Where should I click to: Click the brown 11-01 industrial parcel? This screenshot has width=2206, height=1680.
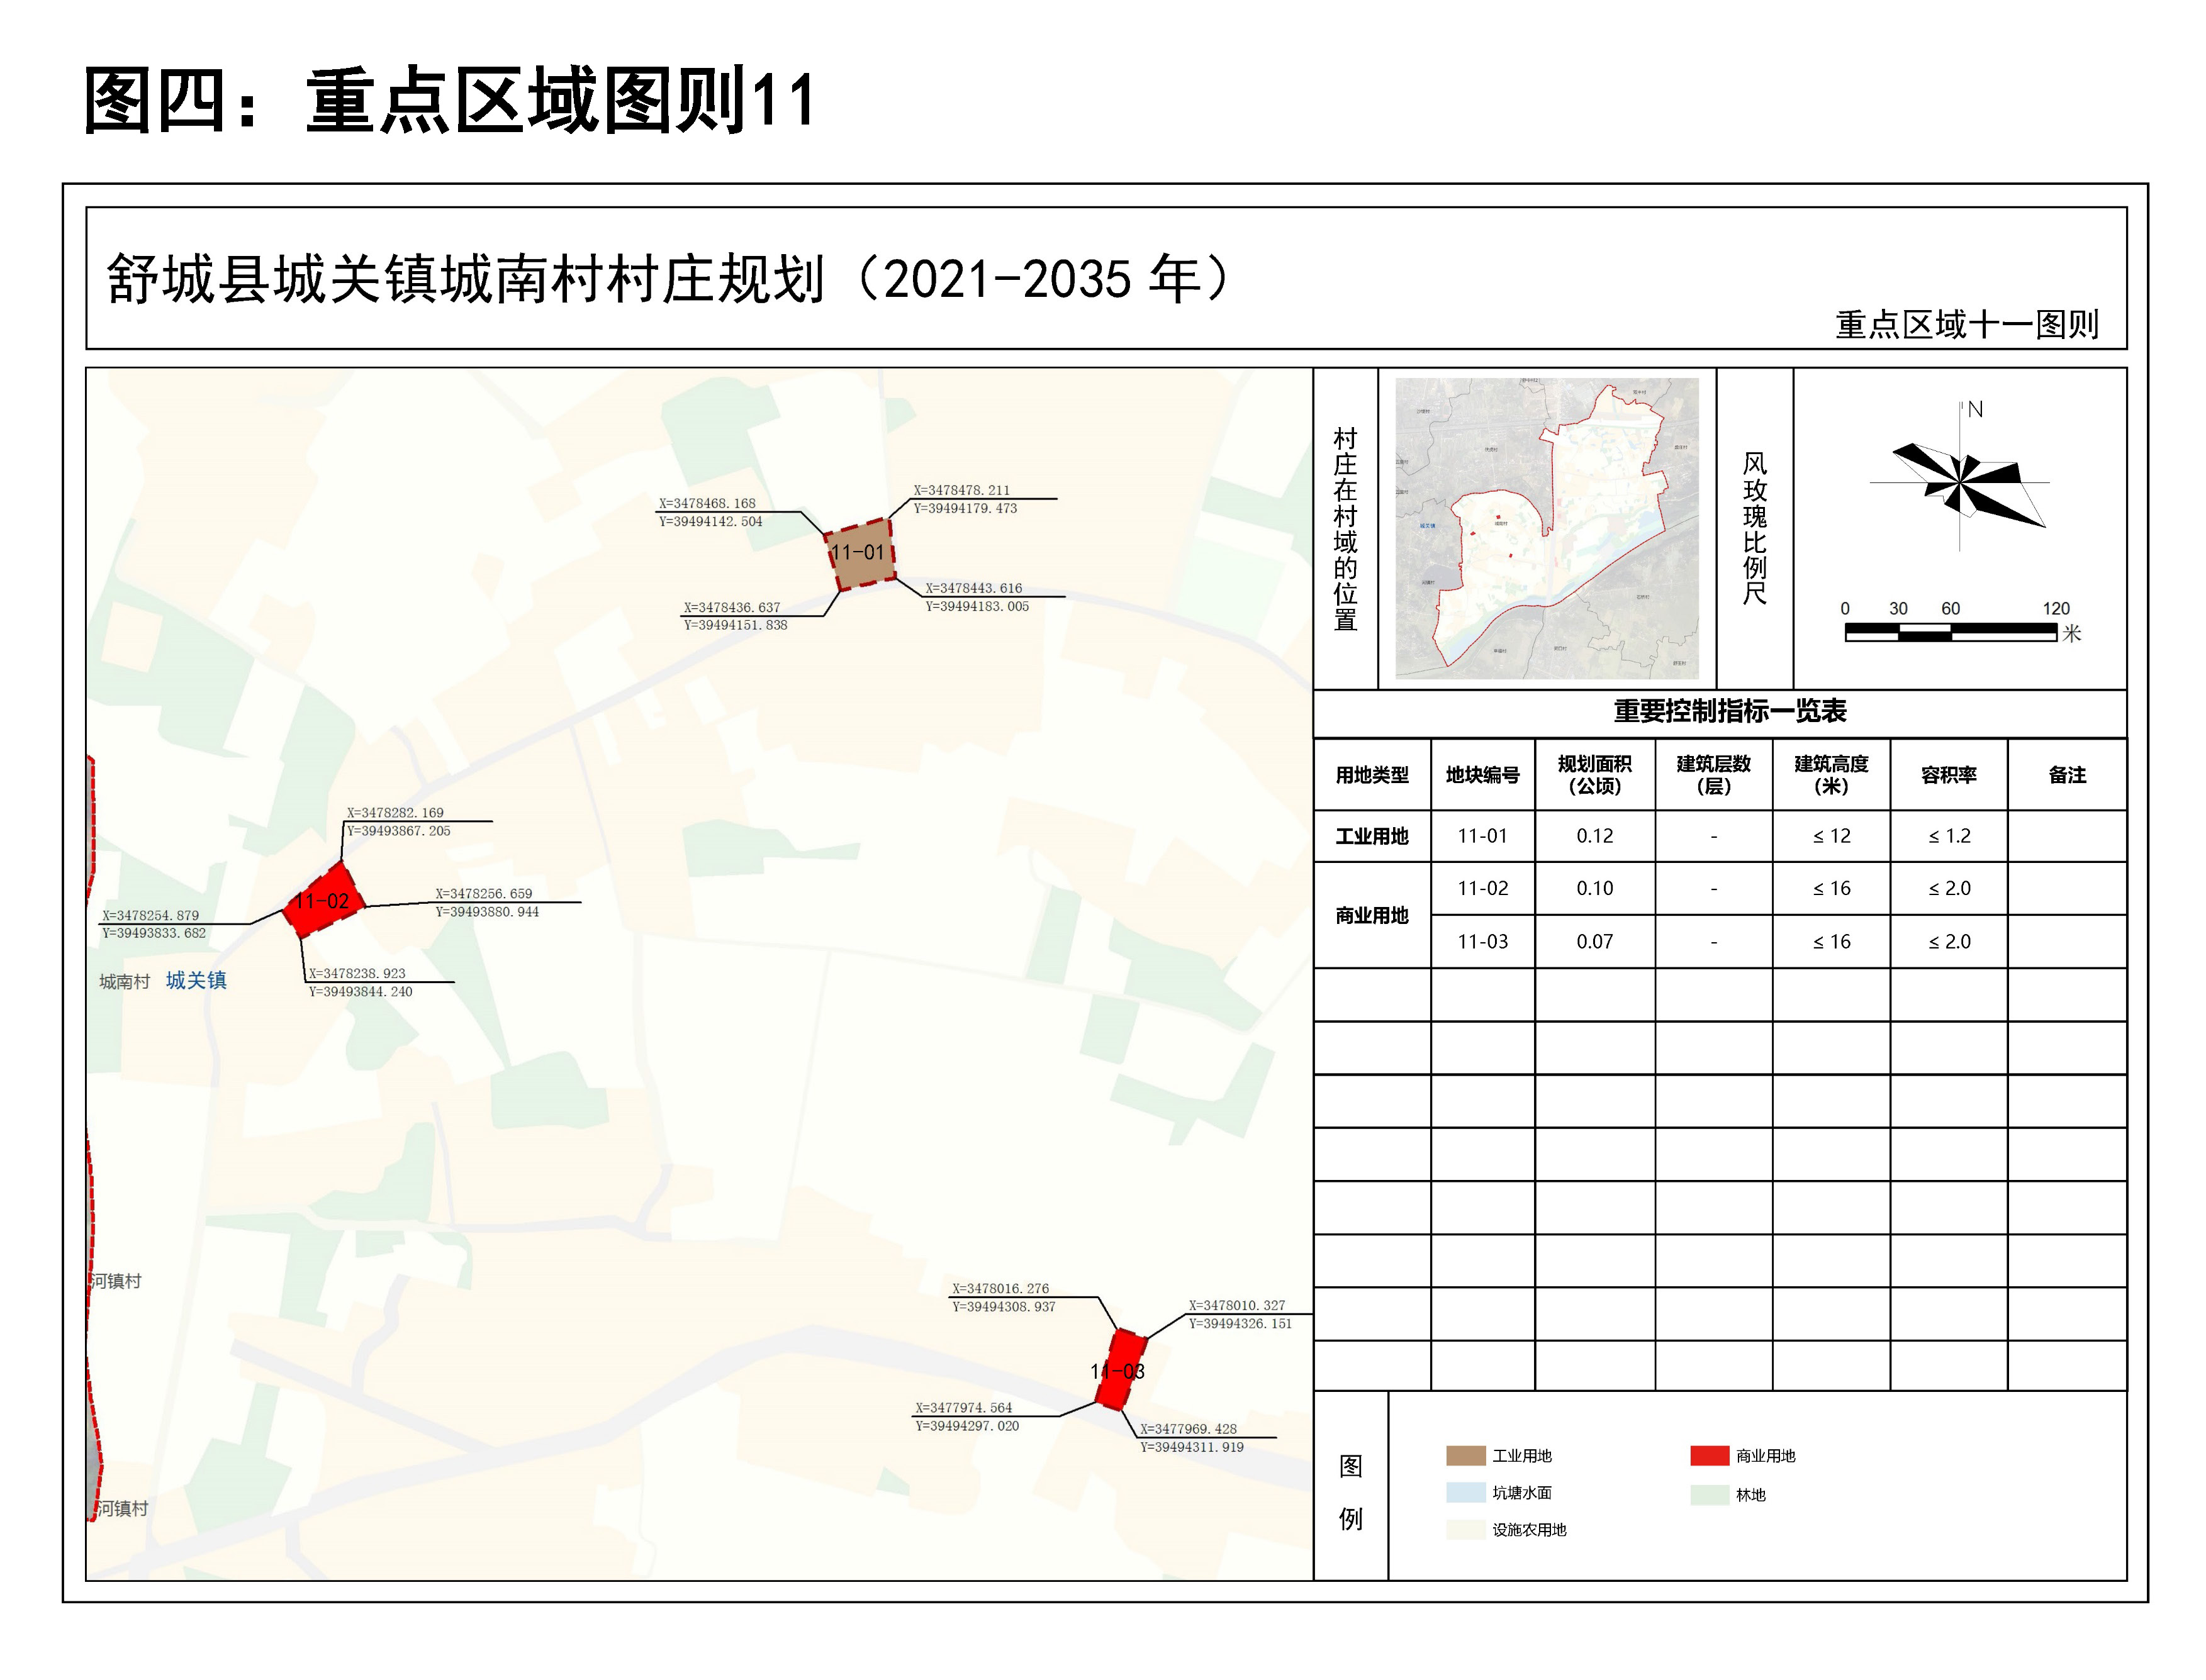coord(860,554)
